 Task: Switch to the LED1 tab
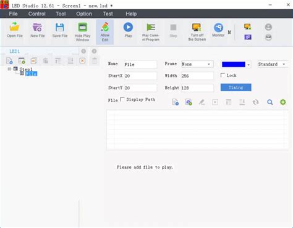point(14,51)
